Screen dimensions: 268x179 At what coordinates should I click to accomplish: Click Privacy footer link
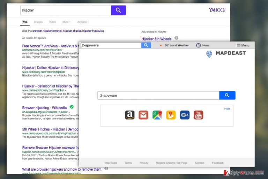point(144,163)
